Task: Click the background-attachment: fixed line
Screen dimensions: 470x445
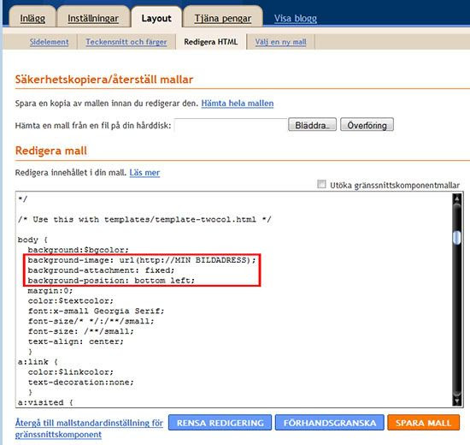Action: (x=101, y=270)
